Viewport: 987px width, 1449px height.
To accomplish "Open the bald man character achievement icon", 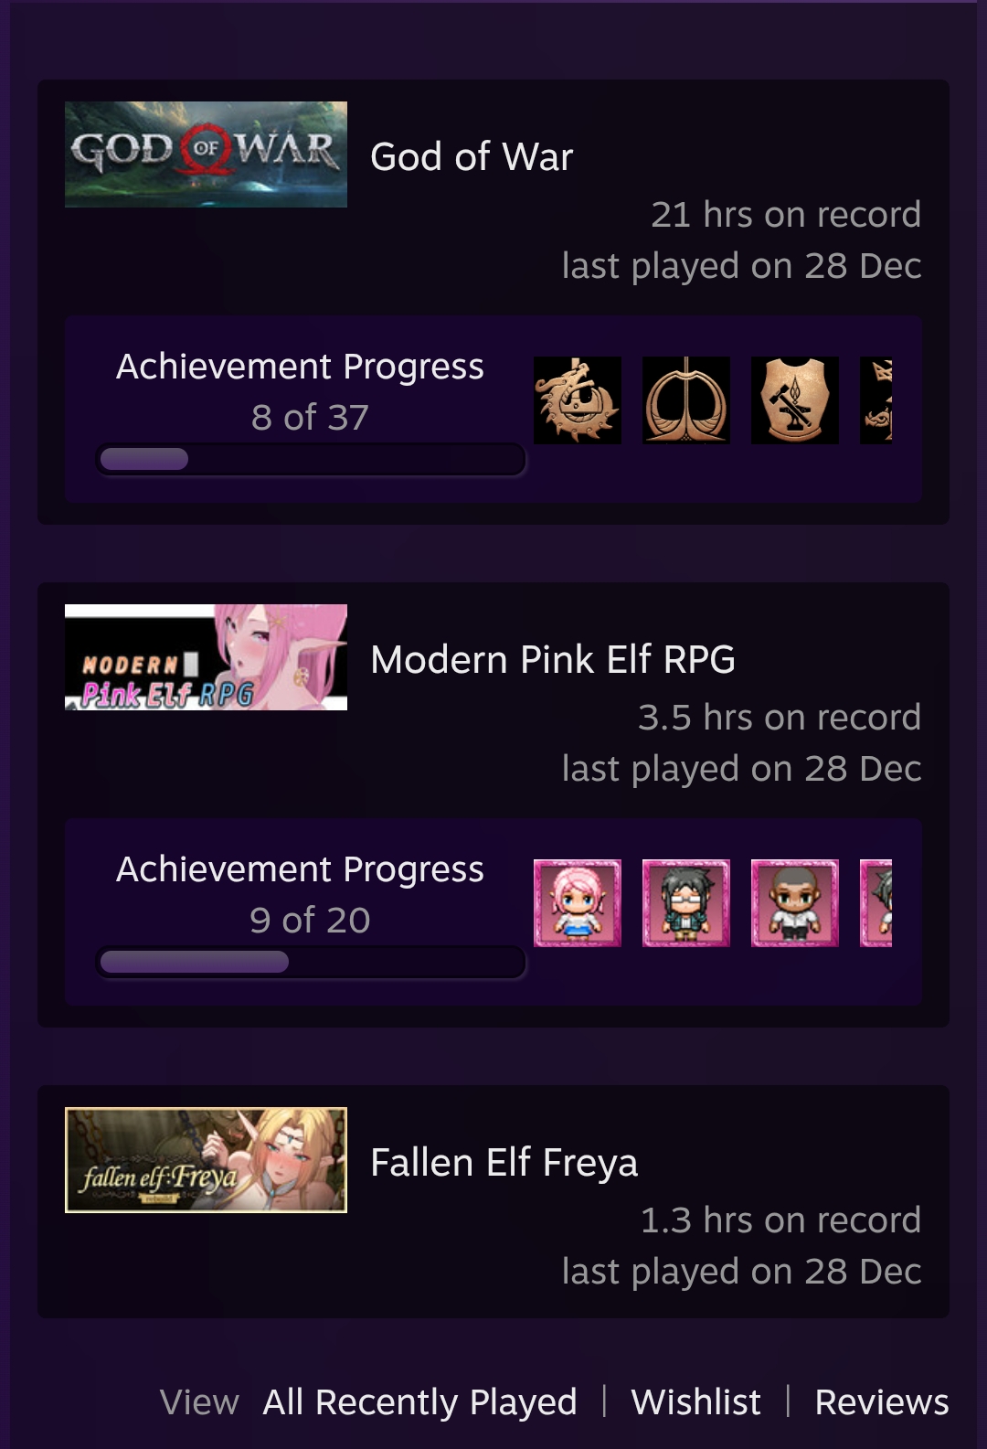I will coord(795,903).
